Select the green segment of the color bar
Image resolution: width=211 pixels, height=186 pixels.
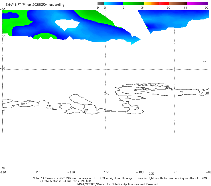coord(133,3)
